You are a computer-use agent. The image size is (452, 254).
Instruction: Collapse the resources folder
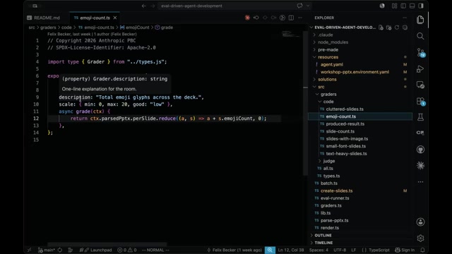(x=328, y=57)
